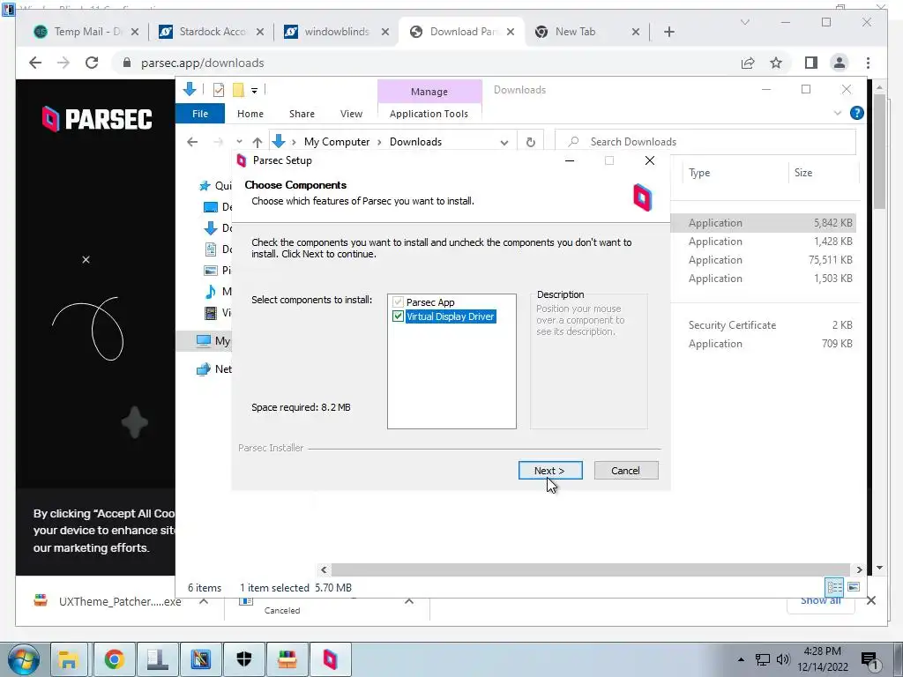This screenshot has width=903, height=677.
Task: Open Explorer help icon
Action: point(857,113)
